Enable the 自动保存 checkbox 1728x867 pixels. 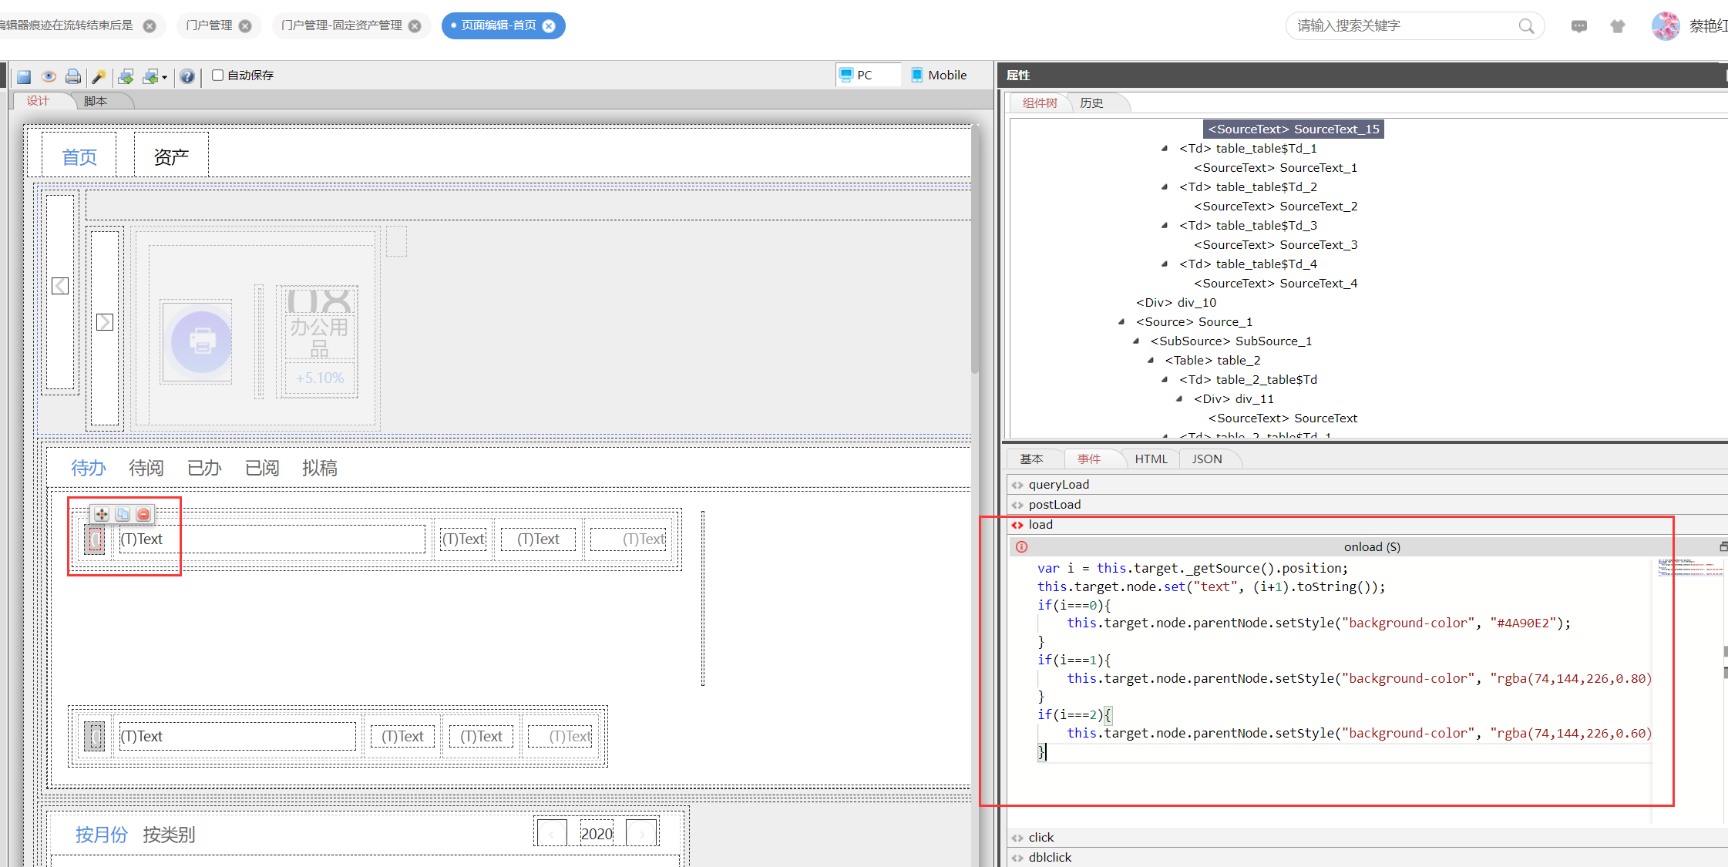(218, 75)
